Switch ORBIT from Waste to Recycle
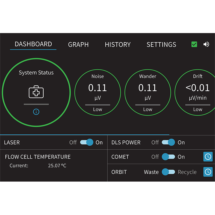Image resolution: width=215 pixels, height=215 pixels. click(x=169, y=172)
